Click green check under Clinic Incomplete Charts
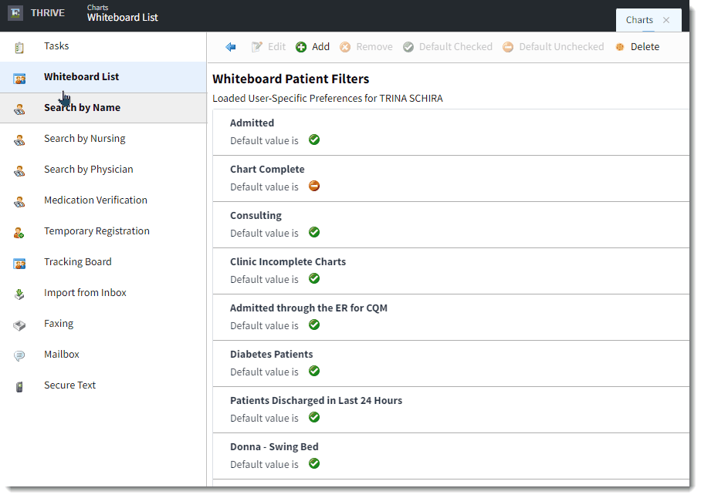Screen dimensions: 701x498 314,278
